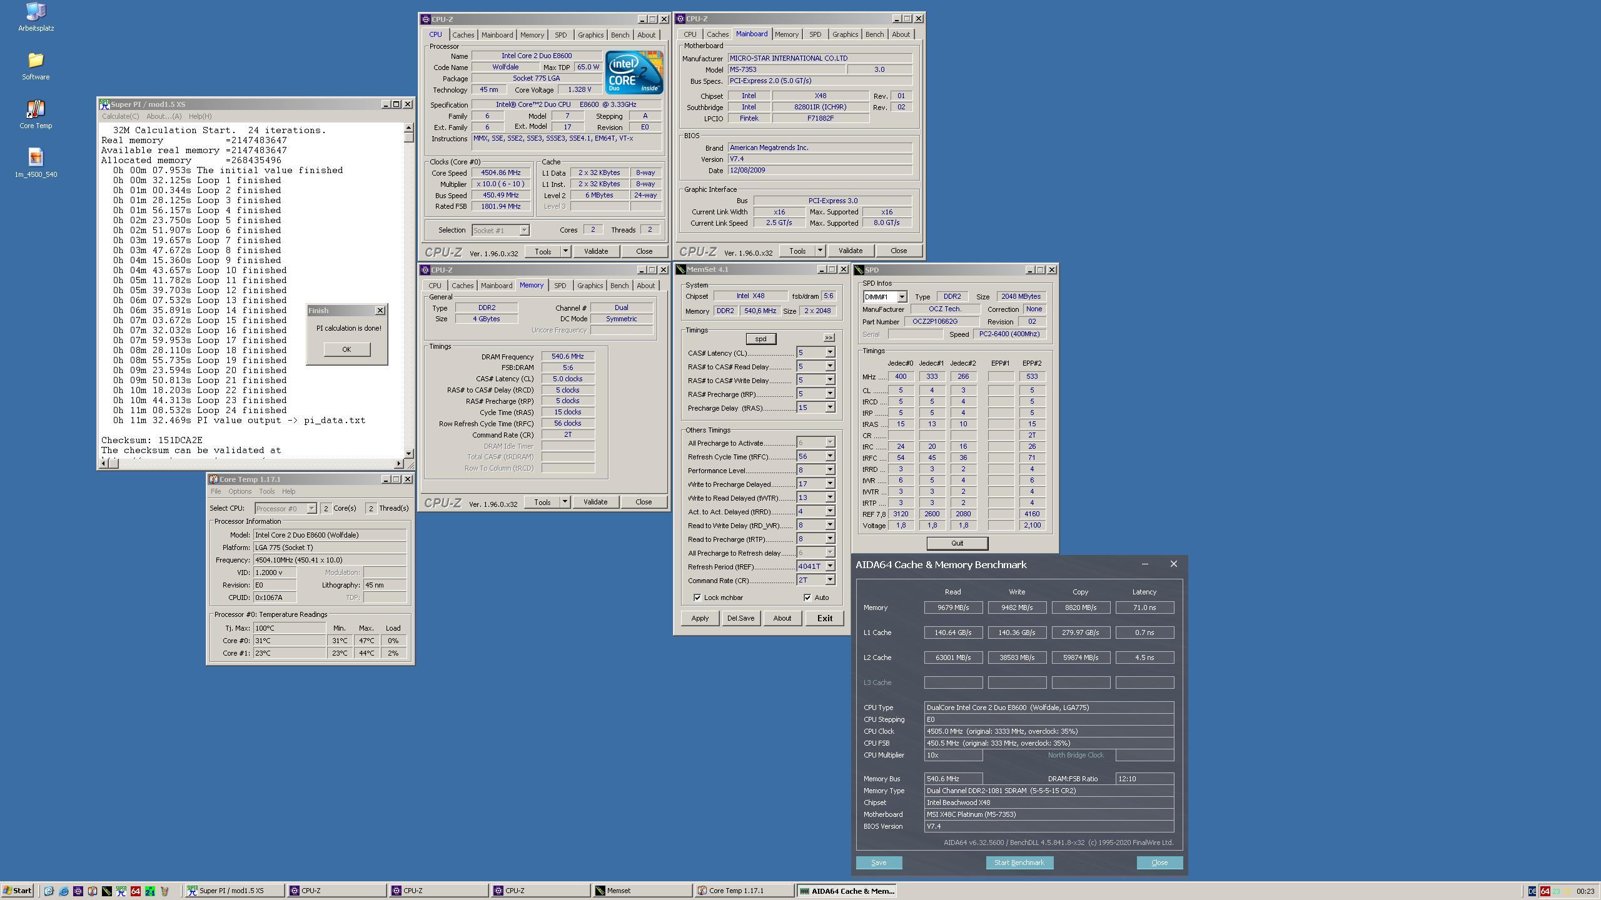Switch to Graphics tab in Memory CPU-Z window

point(590,286)
